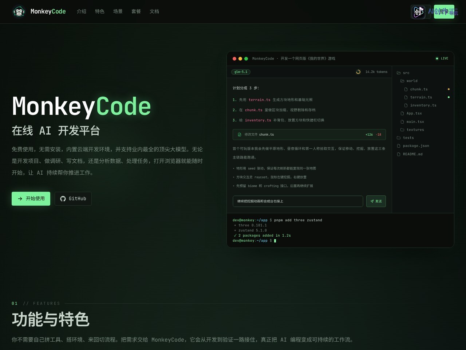Click the 修改文件 chunk.ts card
Viewport: 466px width, 350px height.
[x=309, y=135]
